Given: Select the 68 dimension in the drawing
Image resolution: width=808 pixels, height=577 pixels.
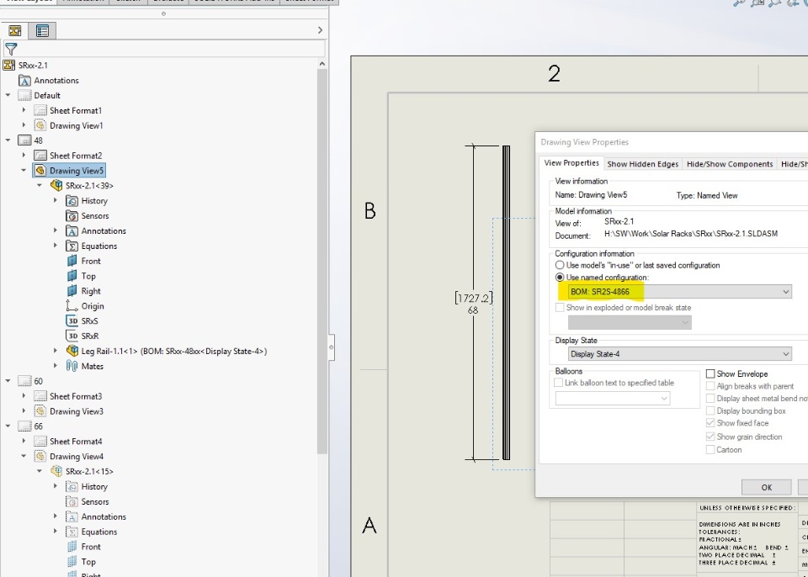Looking at the screenshot, I should click(x=472, y=310).
